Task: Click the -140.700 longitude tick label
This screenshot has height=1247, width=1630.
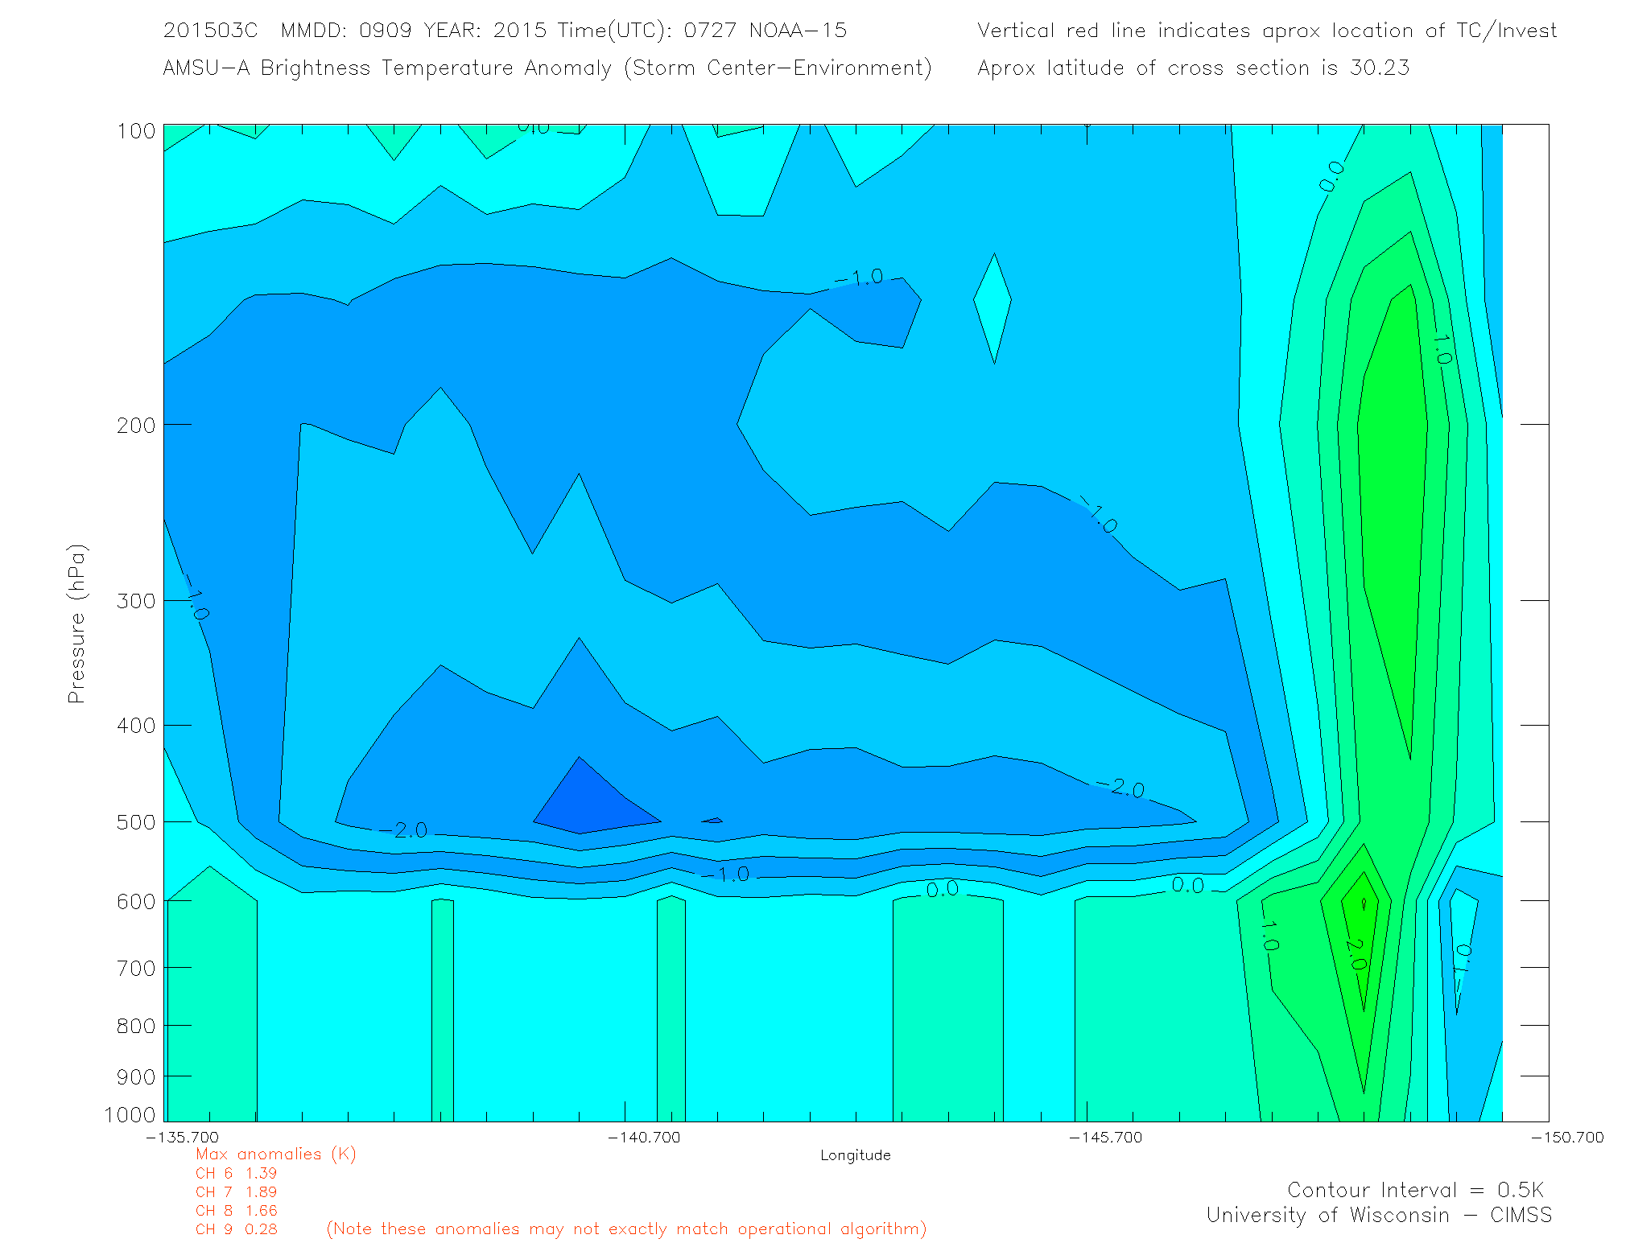Action: (644, 1138)
